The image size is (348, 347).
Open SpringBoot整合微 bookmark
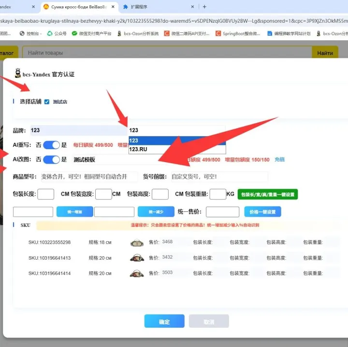pos(238,33)
